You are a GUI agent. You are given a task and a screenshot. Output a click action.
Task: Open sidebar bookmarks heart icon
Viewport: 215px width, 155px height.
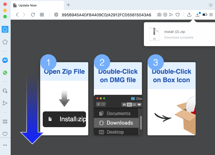[x=5, y=134]
